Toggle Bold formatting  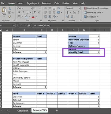[19, 12]
